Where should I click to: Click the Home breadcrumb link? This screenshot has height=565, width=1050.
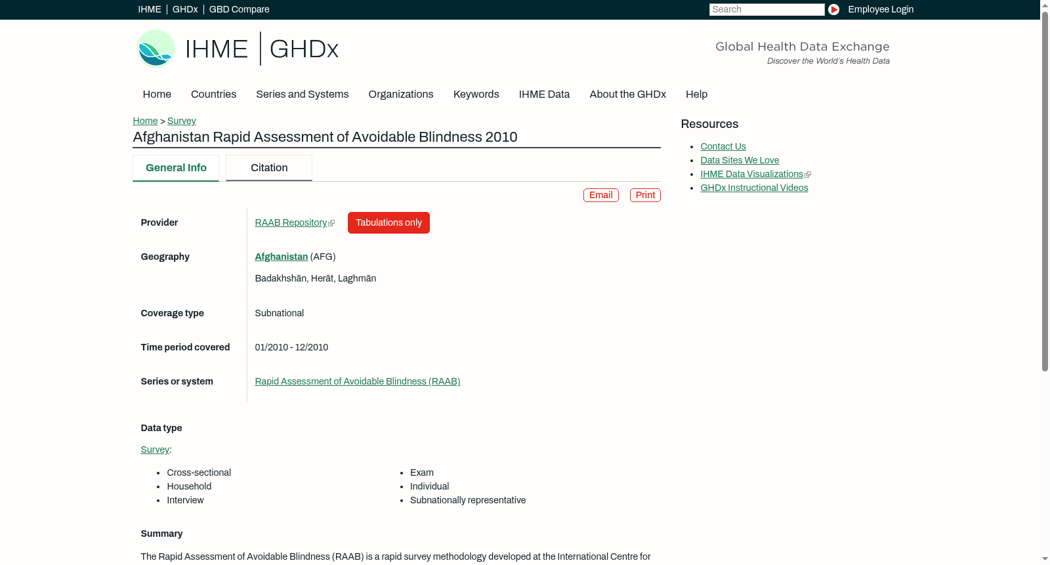(145, 121)
